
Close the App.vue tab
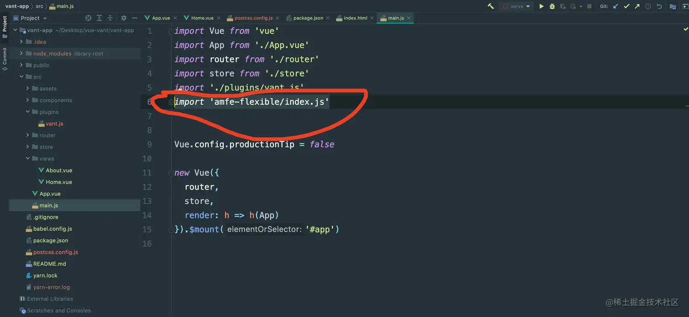click(x=175, y=18)
